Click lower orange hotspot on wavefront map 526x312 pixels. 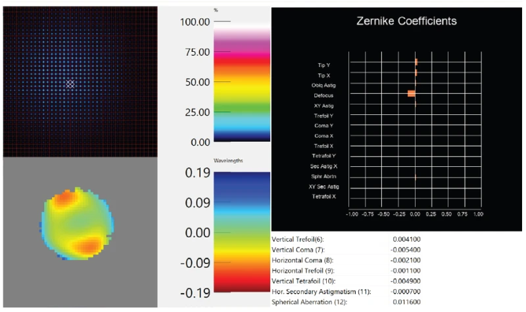[91, 245]
